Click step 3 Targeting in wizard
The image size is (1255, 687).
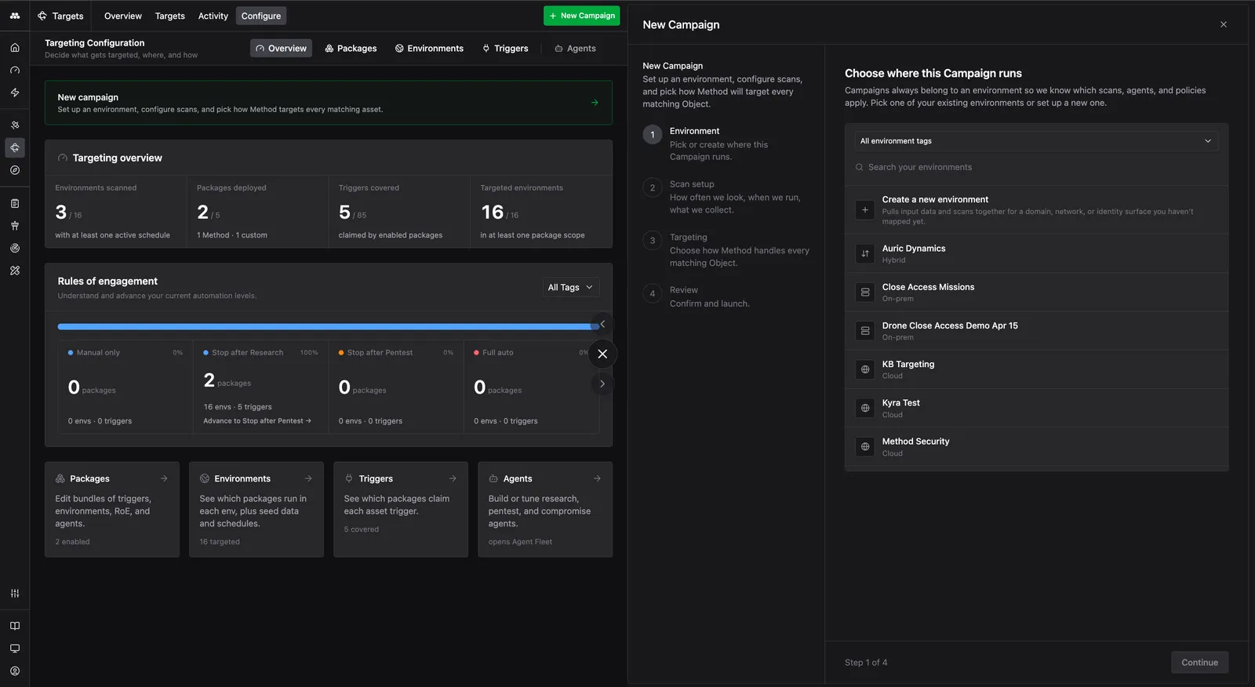(726, 249)
